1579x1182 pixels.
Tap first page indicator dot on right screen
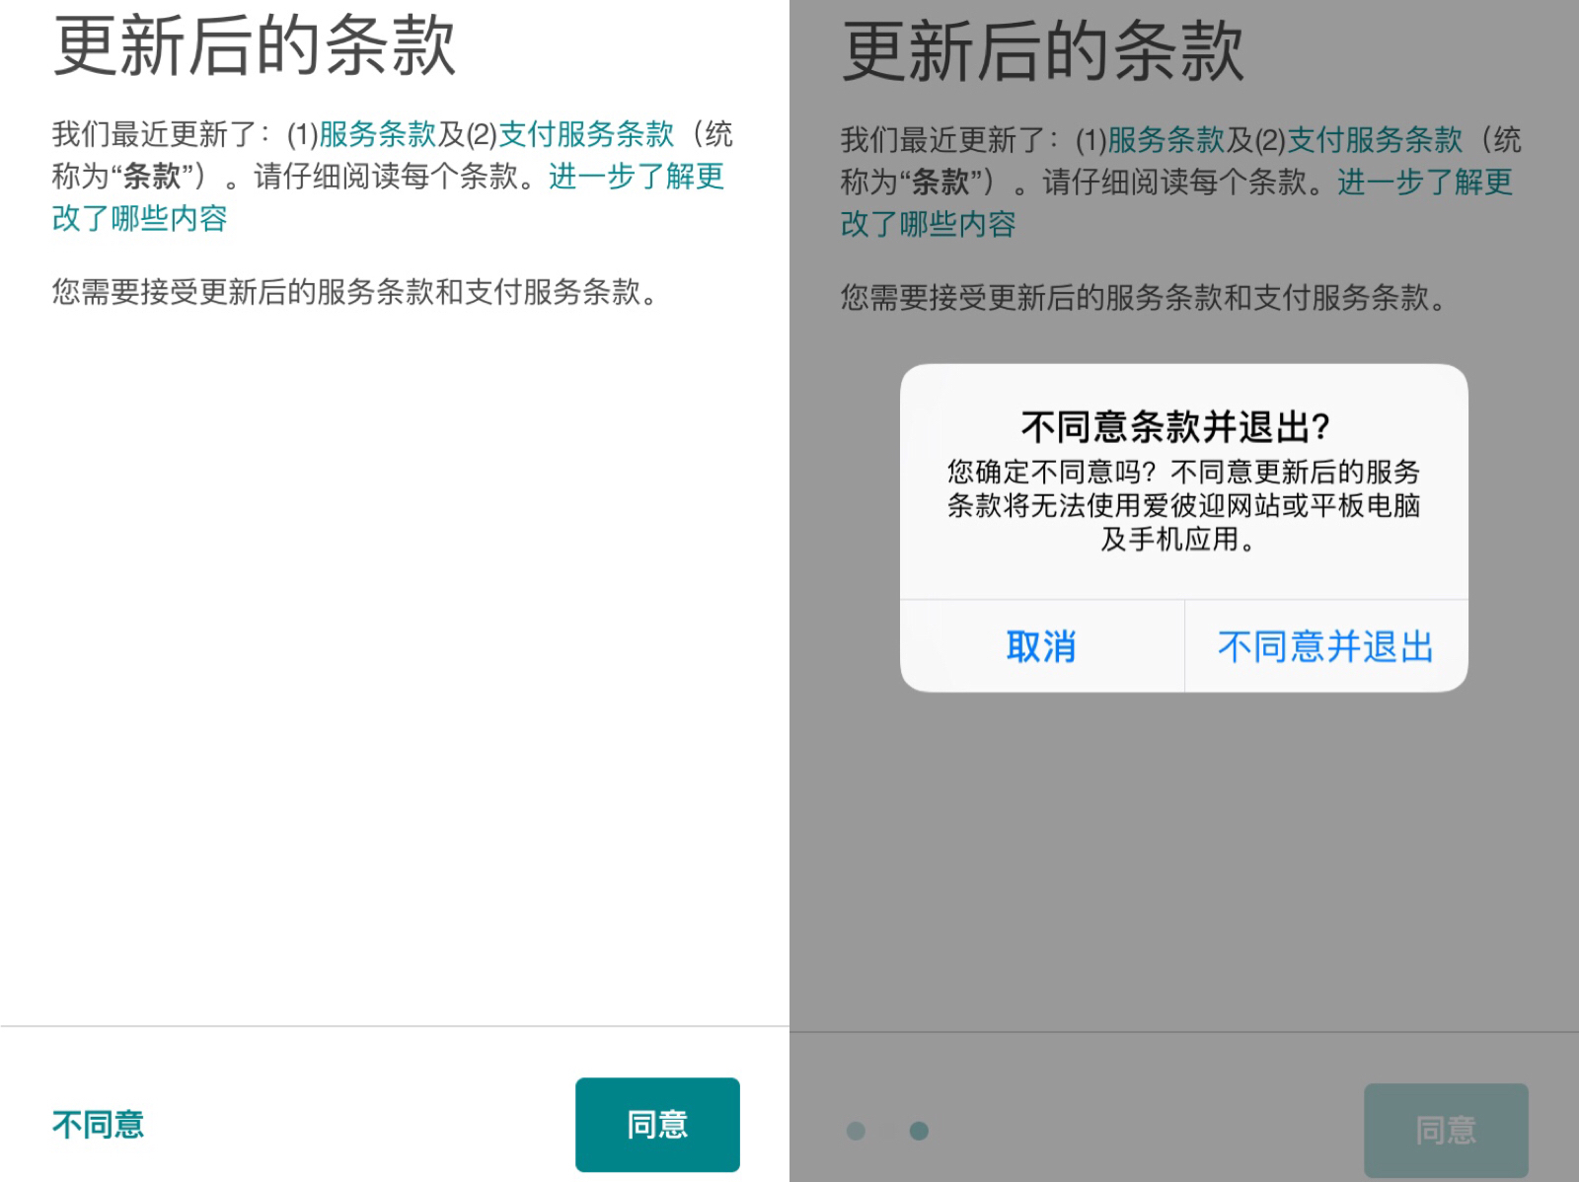click(x=856, y=1131)
